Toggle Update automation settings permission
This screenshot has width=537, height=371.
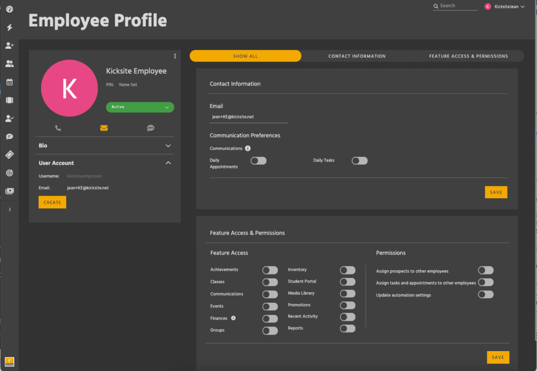486,294
